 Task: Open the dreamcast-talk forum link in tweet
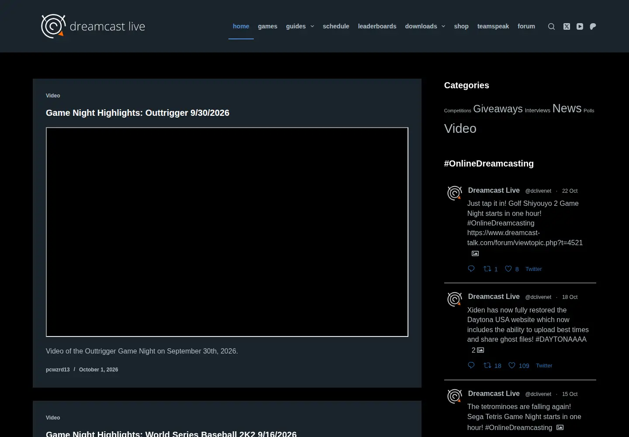click(525, 238)
